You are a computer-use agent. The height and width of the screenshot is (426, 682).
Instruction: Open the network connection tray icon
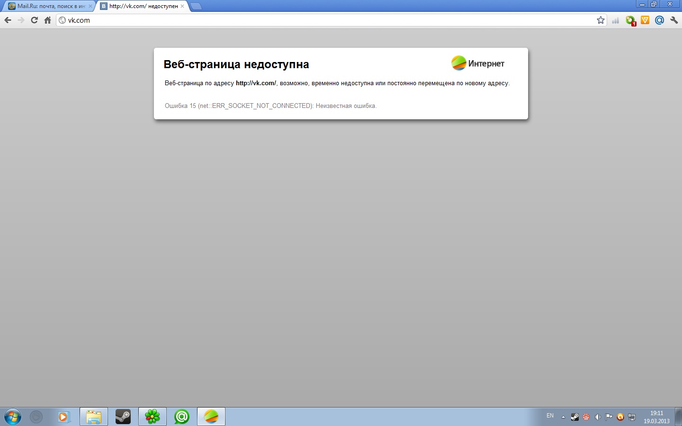click(x=632, y=417)
